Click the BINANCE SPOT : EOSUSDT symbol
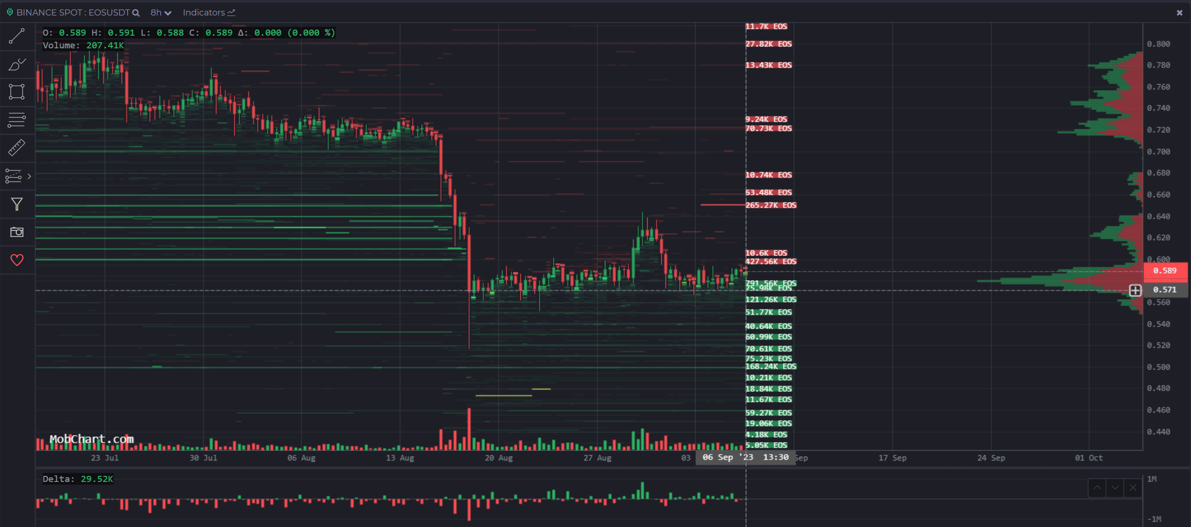 click(x=73, y=13)
